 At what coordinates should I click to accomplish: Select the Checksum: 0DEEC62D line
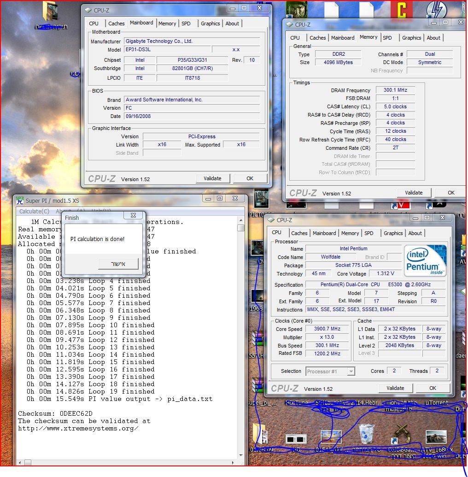(x=55, y=413)
